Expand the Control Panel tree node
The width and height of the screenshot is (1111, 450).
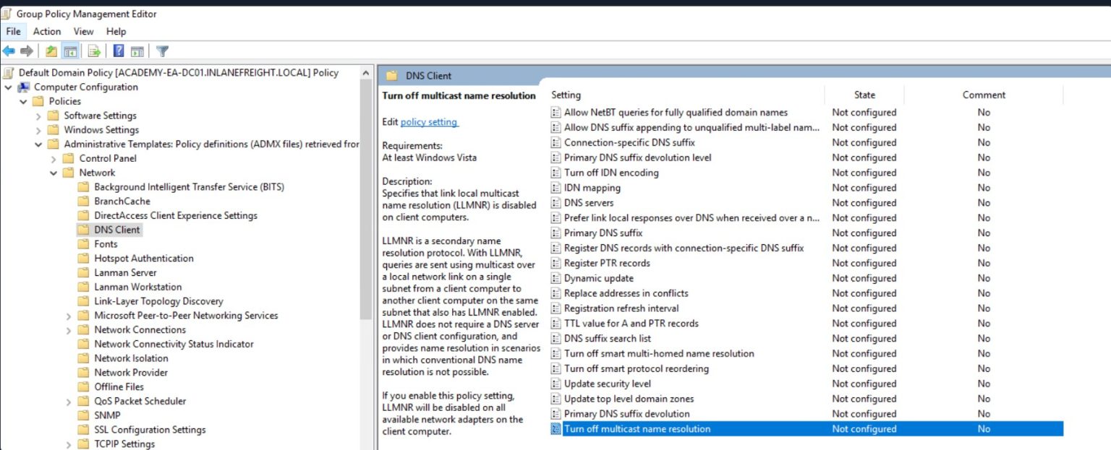click(x=54, y=158)
